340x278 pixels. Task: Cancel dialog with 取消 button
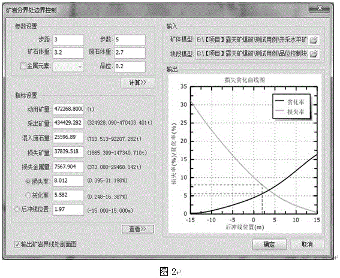pos(307,244)
